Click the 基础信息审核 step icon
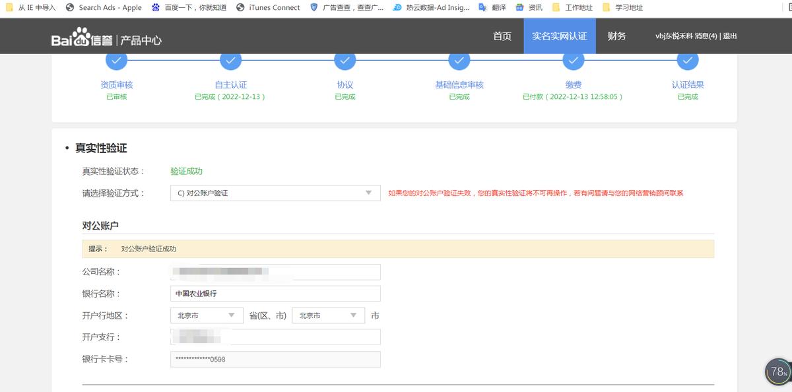The image size is (792, 392). (x=459, y=60)
